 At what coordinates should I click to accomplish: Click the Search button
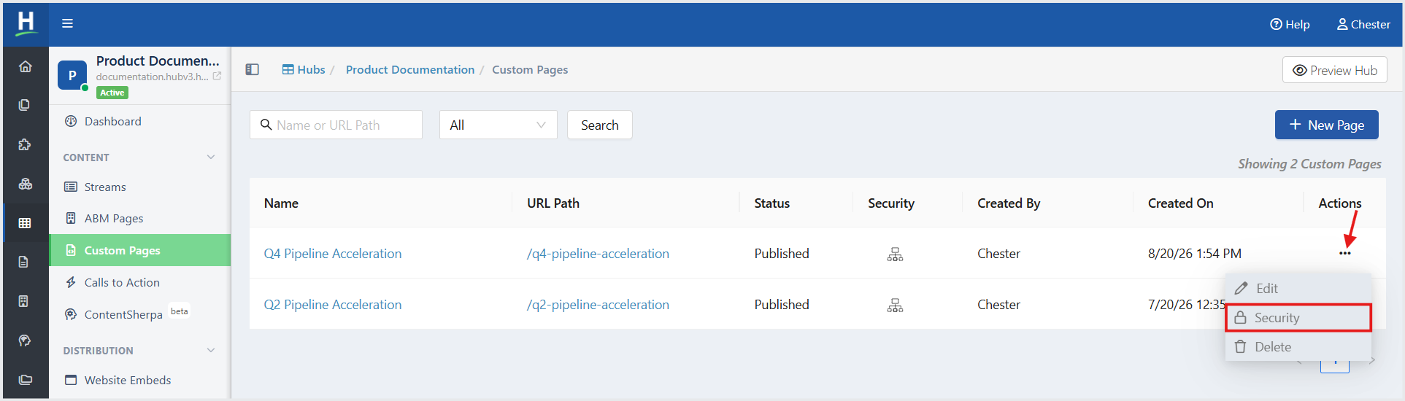(x=600, y=125)
